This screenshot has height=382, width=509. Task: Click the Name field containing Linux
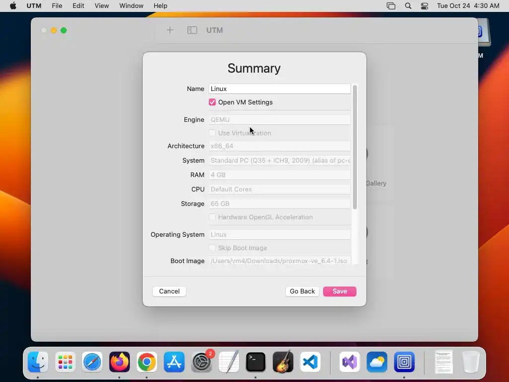click(x=279, y=89)
